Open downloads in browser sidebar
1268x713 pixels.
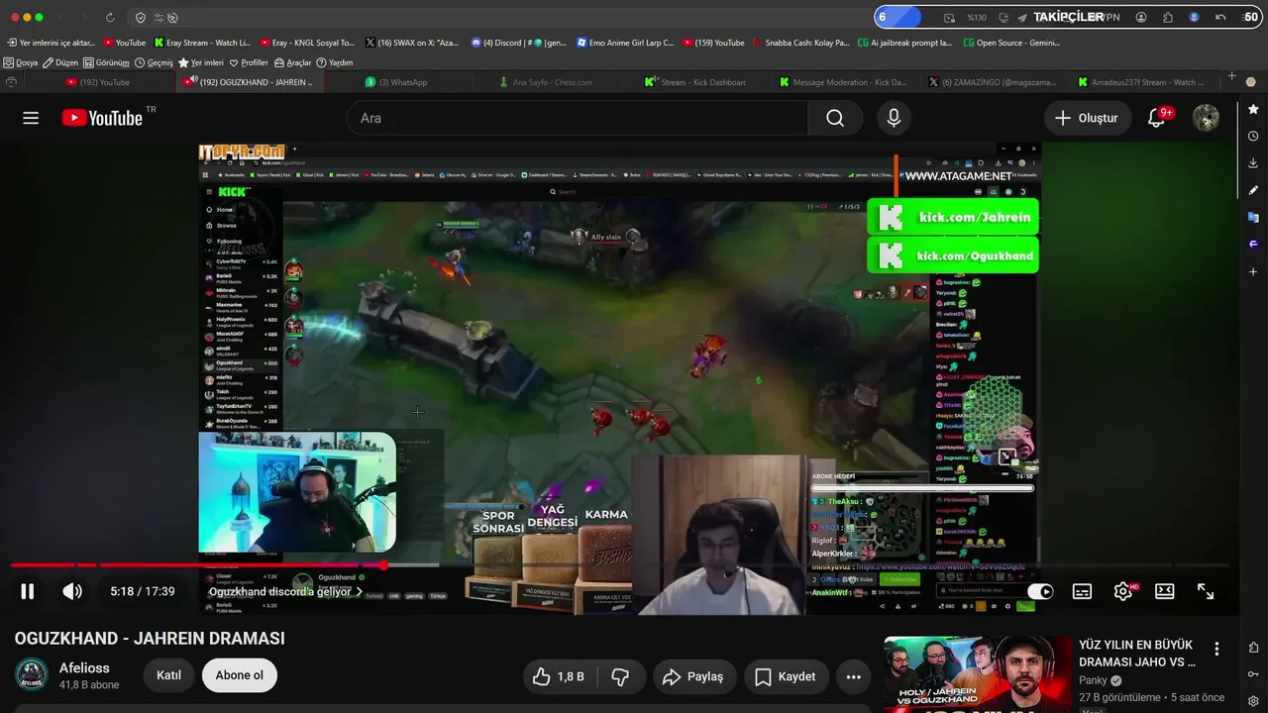click(x=1253, y=162)
